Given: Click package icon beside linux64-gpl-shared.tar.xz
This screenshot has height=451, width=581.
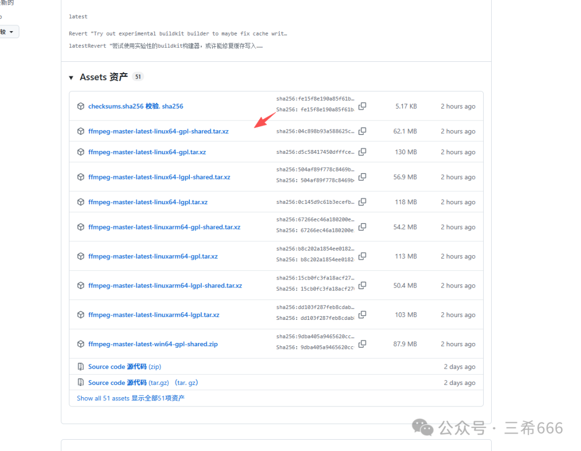Looking at the screenshot, I should click(x=81, y=131).
